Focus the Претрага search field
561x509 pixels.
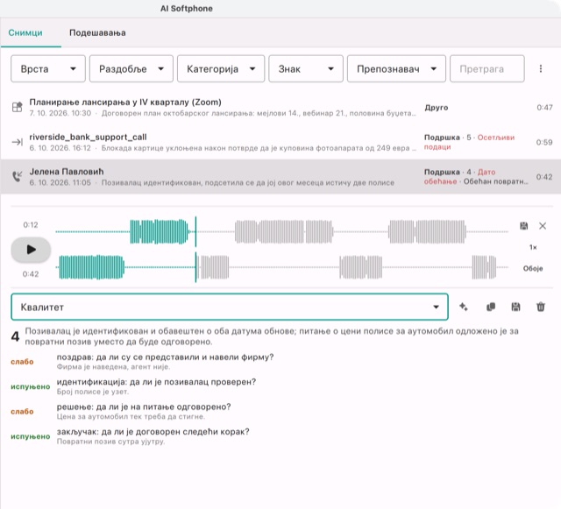(x=487, y=68)
